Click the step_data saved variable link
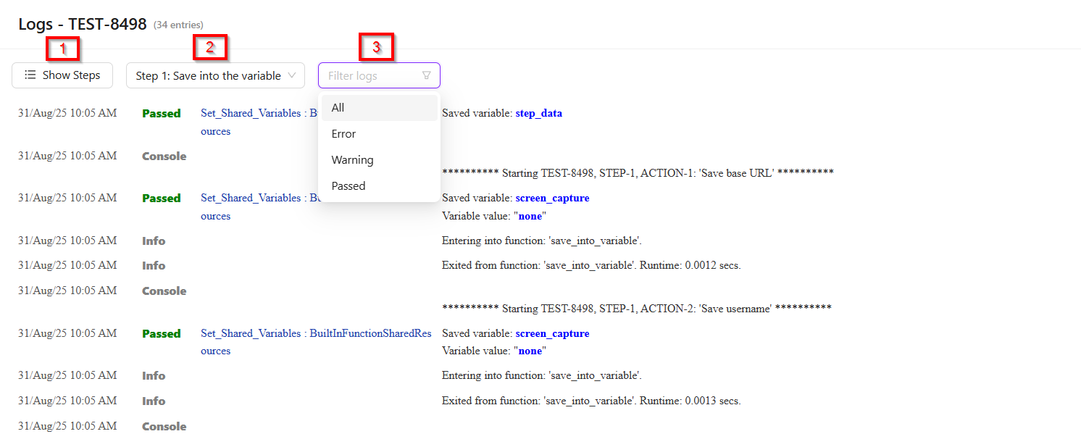 click(538, 114)
